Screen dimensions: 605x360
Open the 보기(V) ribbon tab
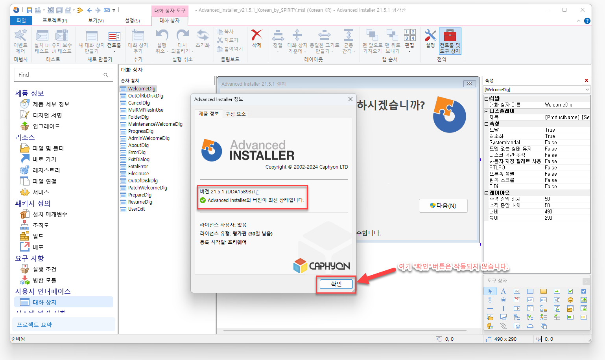tap(96, 20)
